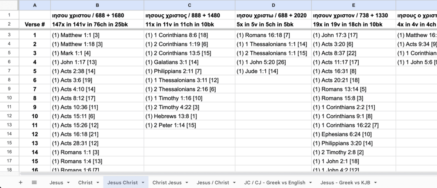This screenshot has width=437, height=188.
Task: Click the Hebrews 13:8 [1] cell
Action: (x=190, y=116)
